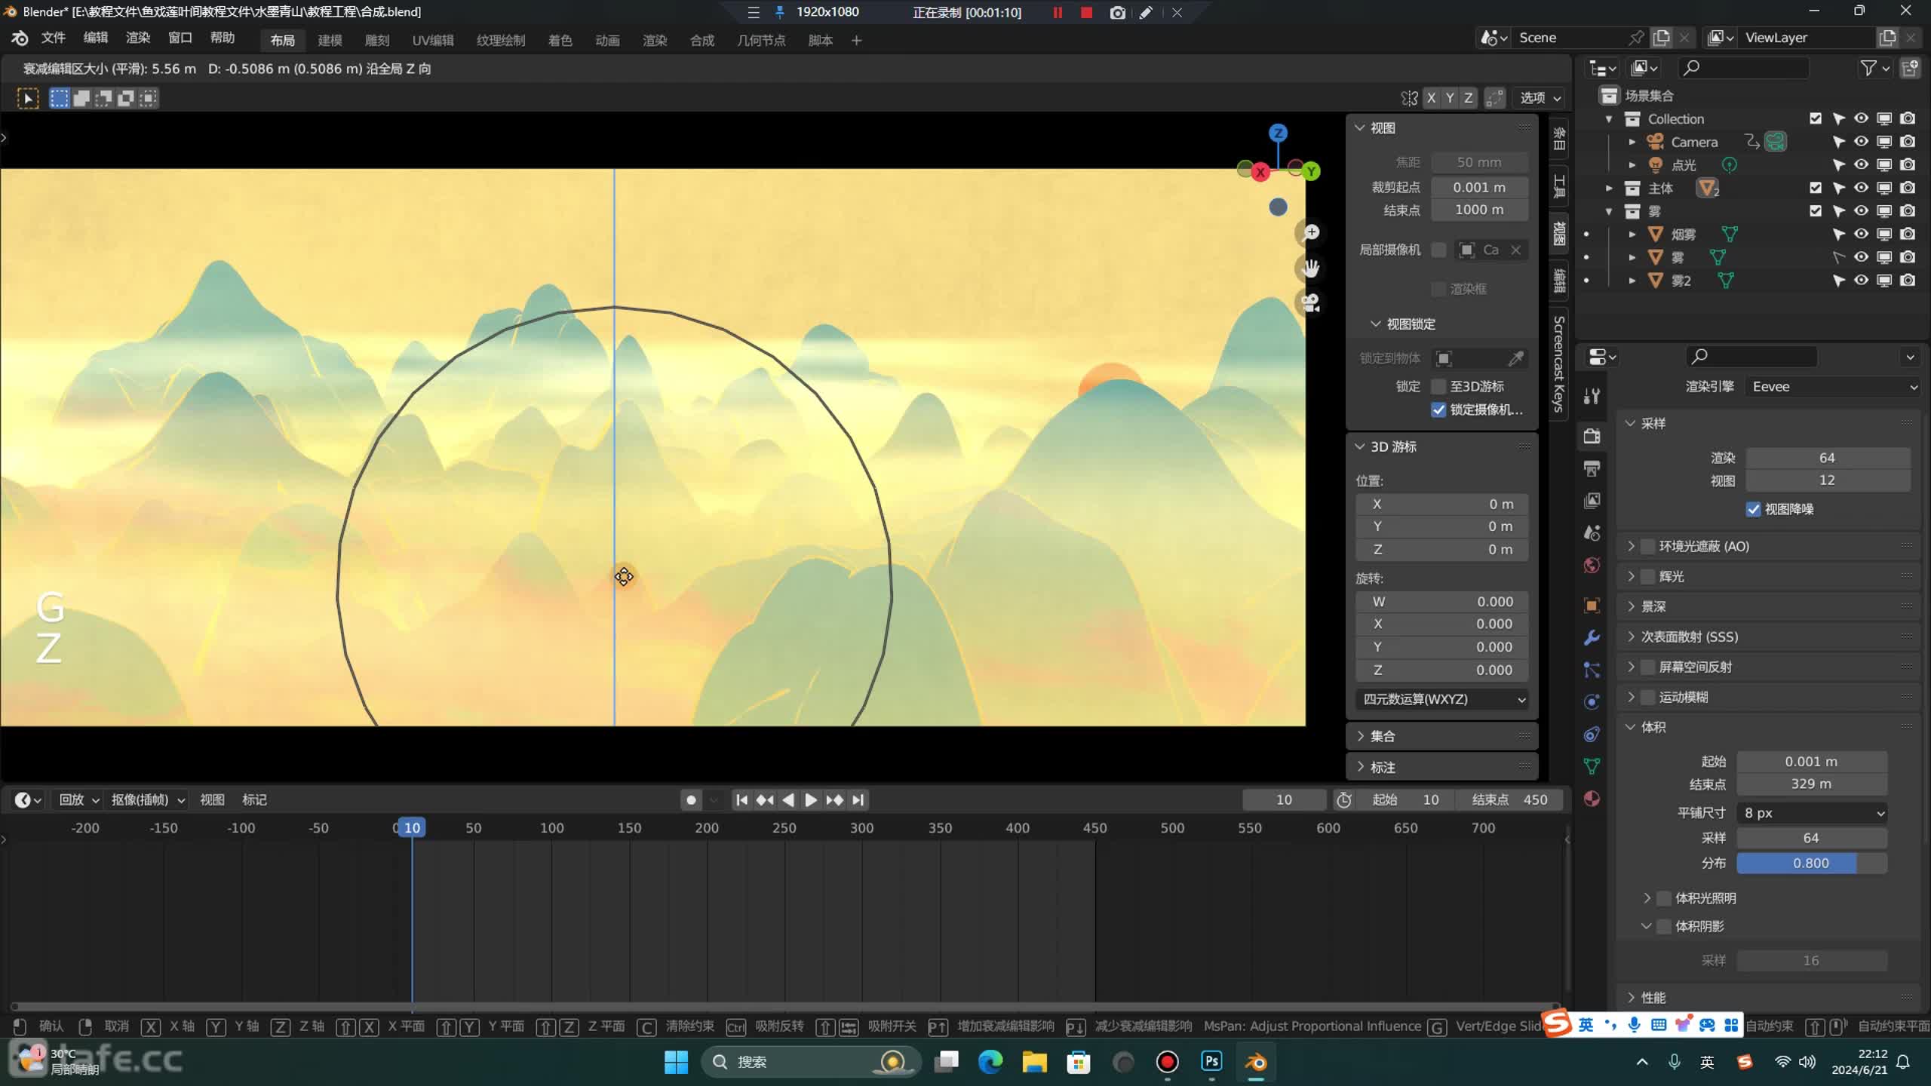This screenshot has height=1086, width=1931.
Task: Expand the 性能 panel
Action: [x=1653, y=998]
